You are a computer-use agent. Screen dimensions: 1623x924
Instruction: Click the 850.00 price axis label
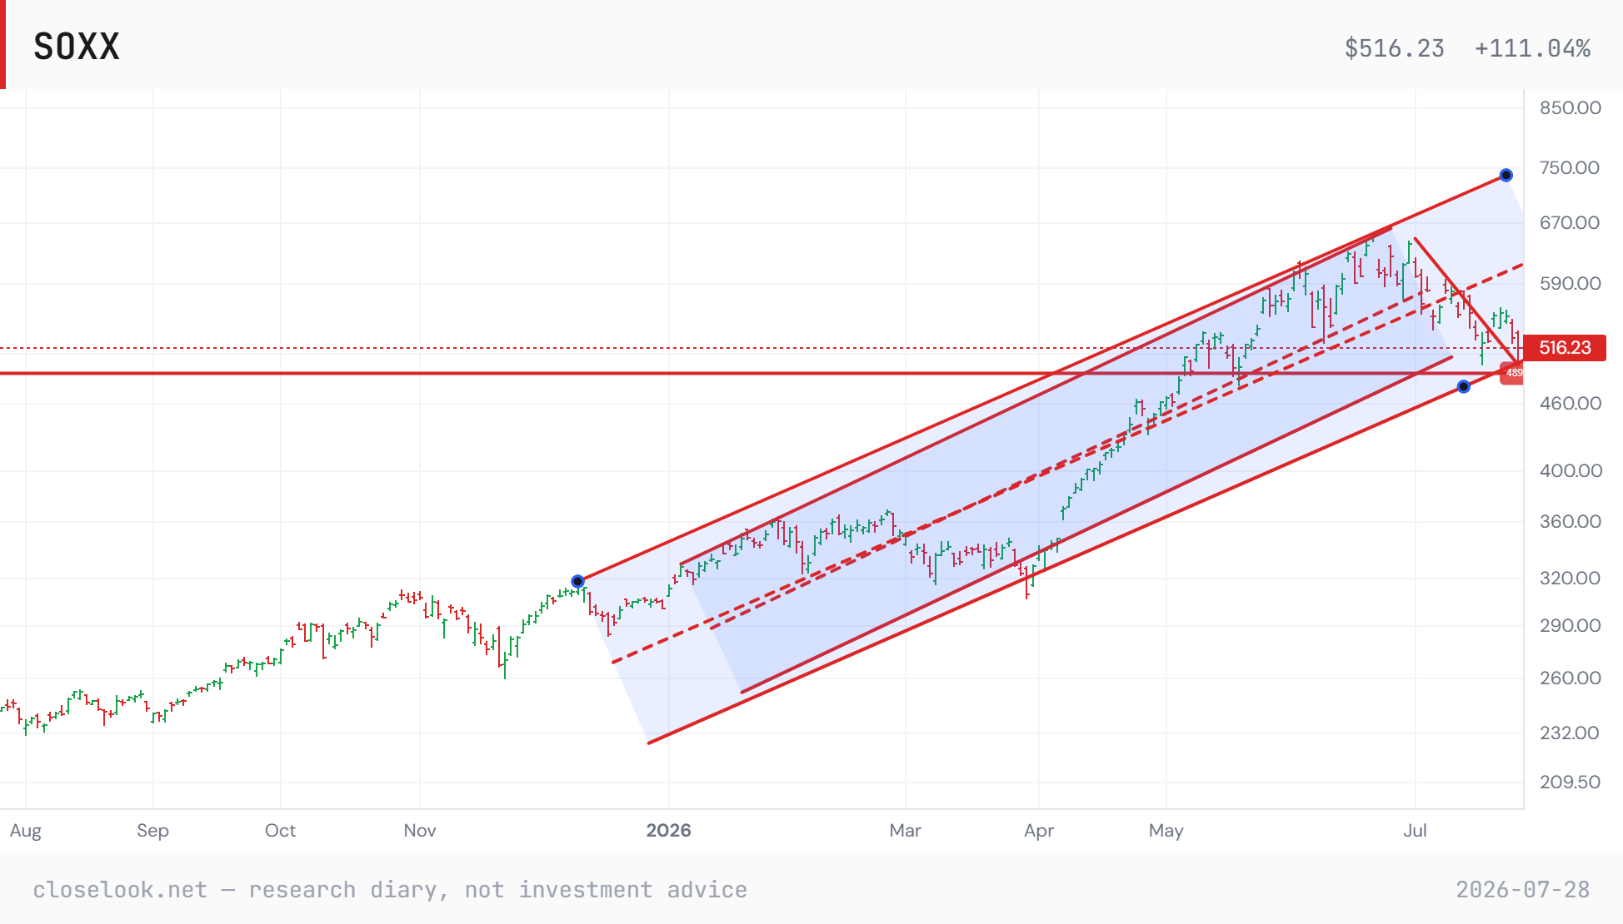(x=1570, y=107)
